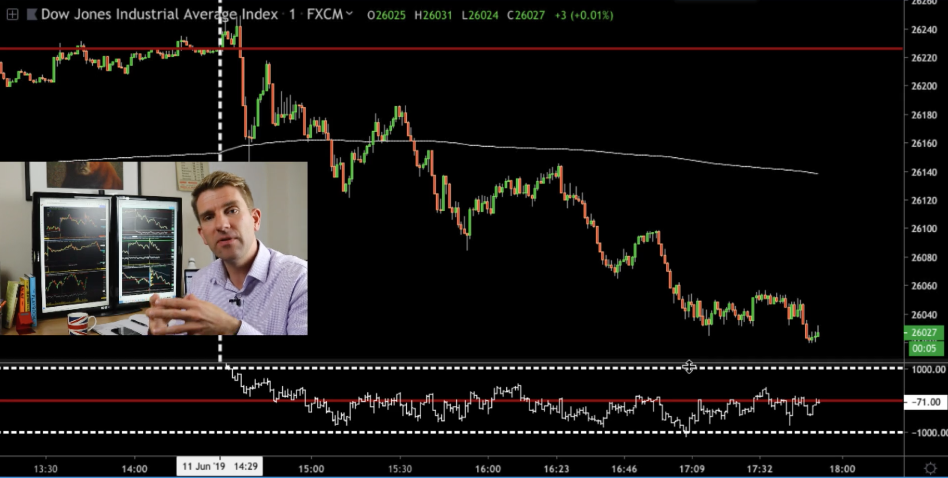Click the square plus icon beside chart title
The width and height of the screenshot is (948, 478).
point(12,15)
